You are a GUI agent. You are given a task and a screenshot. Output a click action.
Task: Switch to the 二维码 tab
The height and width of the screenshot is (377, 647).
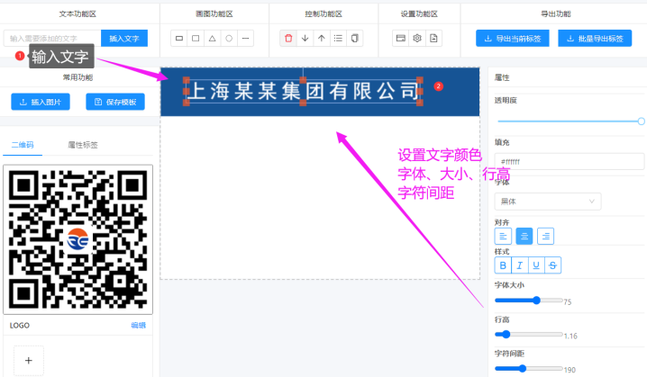[x=23, y=145]
